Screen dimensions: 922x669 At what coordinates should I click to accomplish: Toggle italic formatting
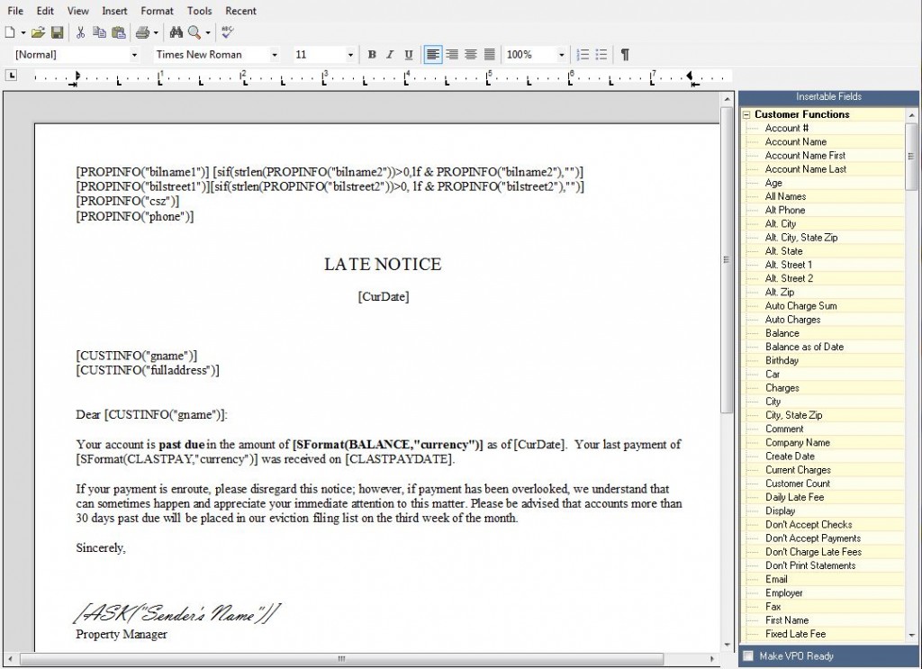pyautogui.click(x=390, y=55)
